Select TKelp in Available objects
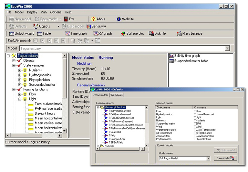248x172 pixels. [x=112, y=136]
